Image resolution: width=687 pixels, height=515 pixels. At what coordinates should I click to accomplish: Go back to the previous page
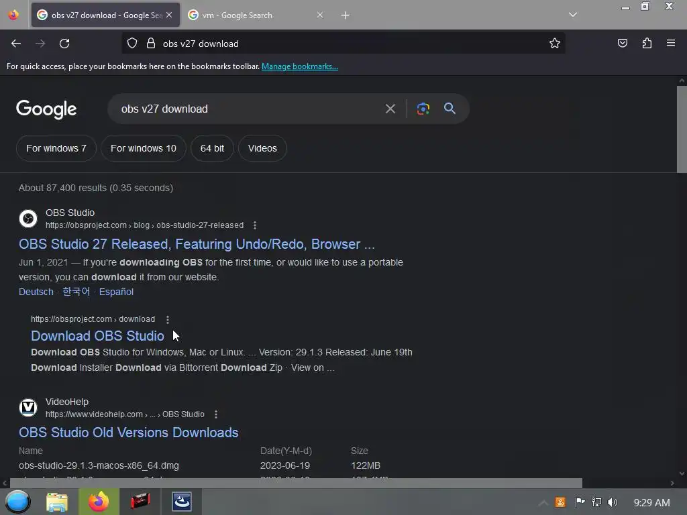click(x=16, y=44)
